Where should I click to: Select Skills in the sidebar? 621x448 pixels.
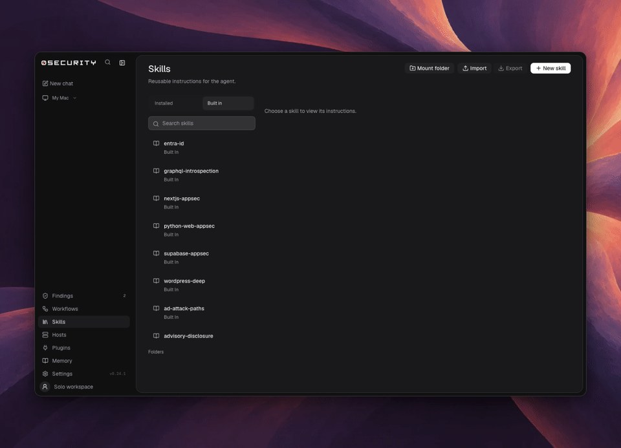click(84, 322)
